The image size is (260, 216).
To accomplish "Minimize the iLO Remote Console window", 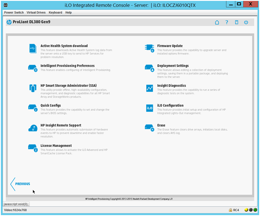I will (230, 4).
